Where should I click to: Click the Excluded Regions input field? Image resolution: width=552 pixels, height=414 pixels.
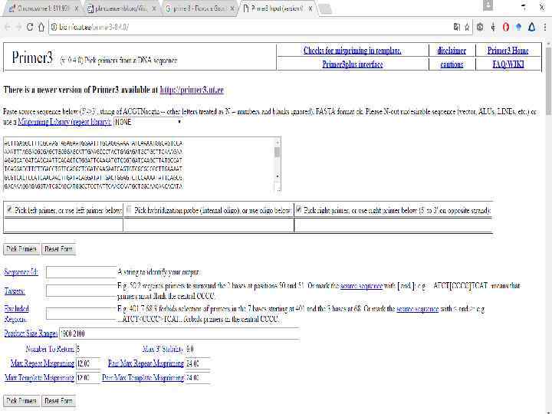pos(81,314)
